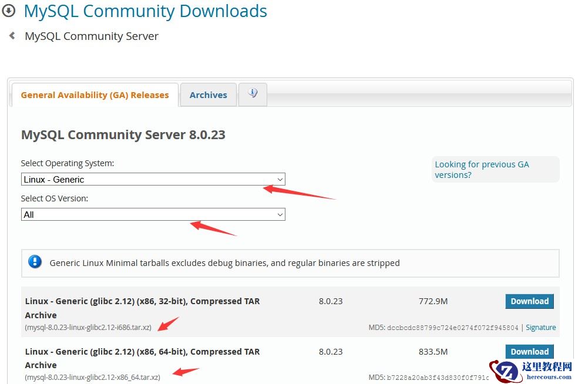Click MySQL Community Server breadcrumb text
Screen dimensions: 575x384
pyautogui.click(x=92, y=36)
